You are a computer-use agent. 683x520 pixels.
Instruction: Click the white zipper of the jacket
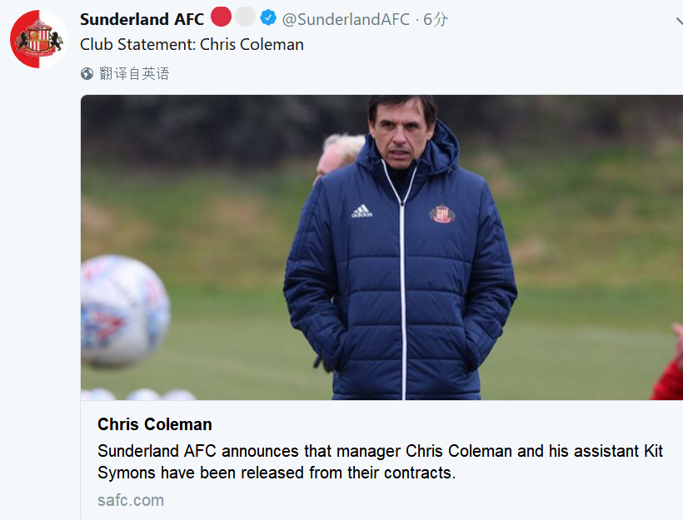(402, 283)
